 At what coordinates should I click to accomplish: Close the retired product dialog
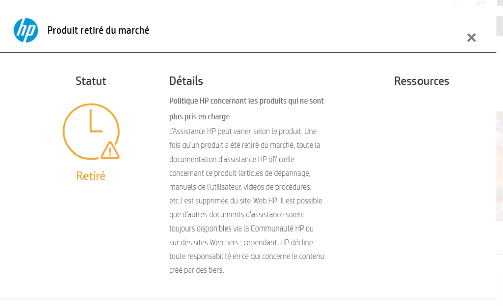click(x=471, y=38)
